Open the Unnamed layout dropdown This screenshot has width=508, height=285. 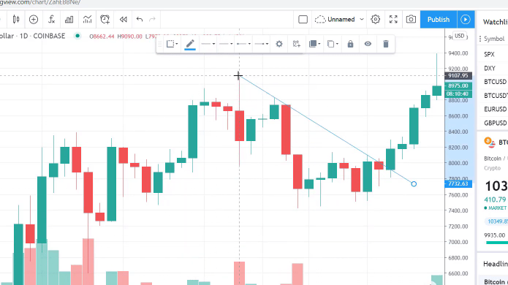click(339, 20)
